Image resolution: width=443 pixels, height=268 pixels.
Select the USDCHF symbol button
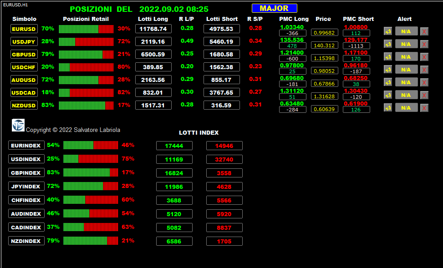[24, 67]
